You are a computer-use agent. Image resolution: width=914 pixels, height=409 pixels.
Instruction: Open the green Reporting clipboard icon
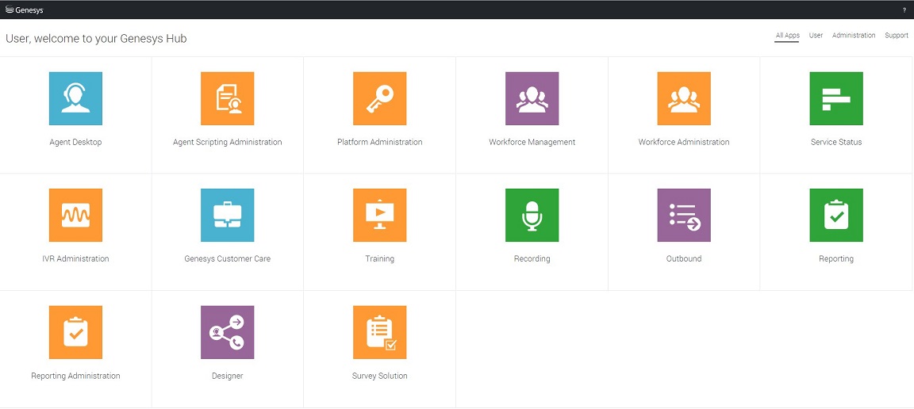836,215
